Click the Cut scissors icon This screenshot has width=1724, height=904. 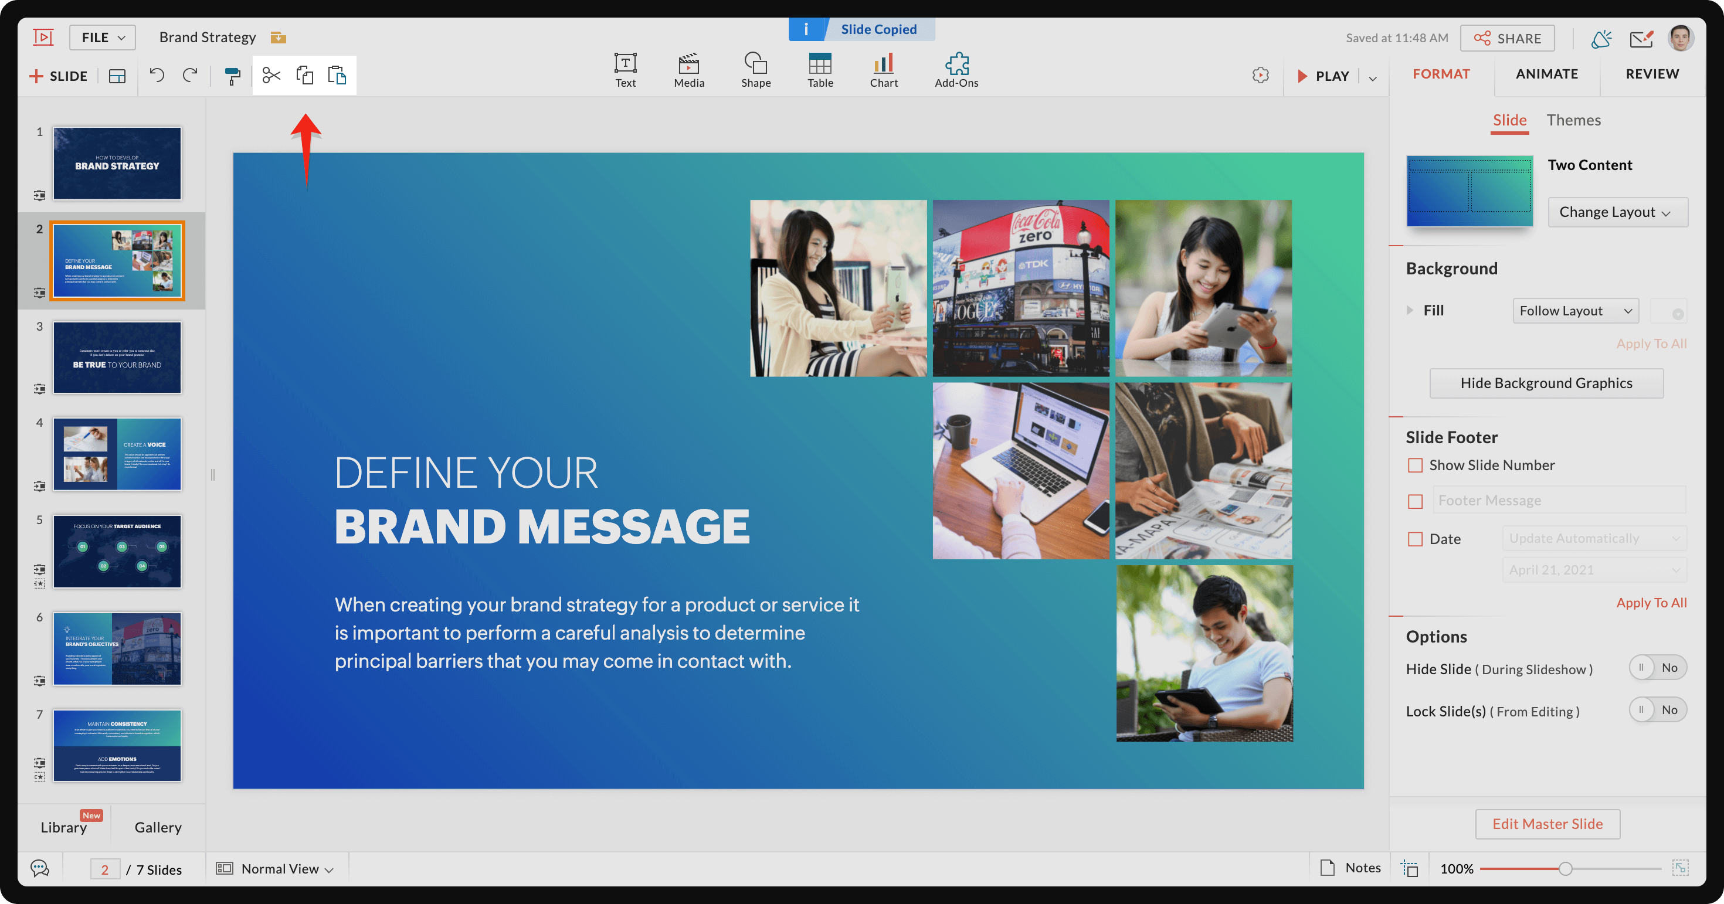click(x=271, y=75)
